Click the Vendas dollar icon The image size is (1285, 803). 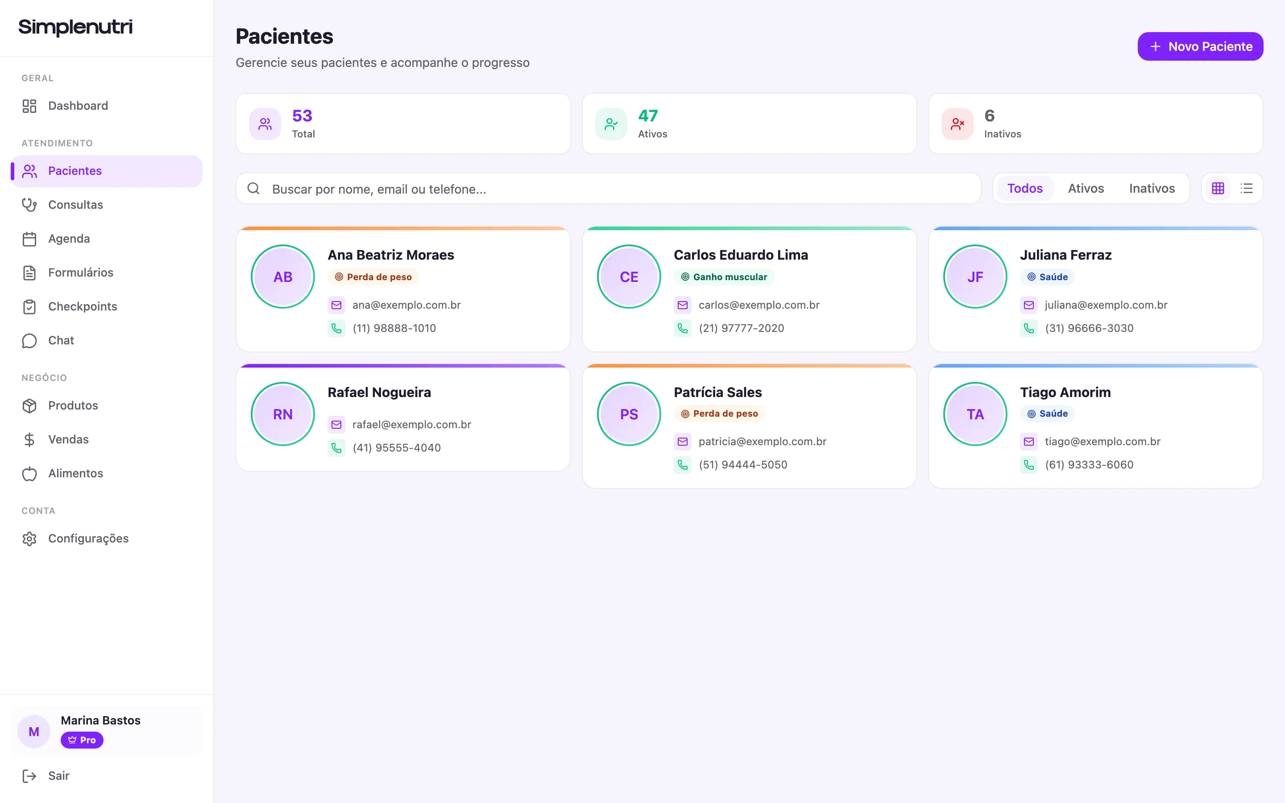pyautogui.click(x=29, y=440)
